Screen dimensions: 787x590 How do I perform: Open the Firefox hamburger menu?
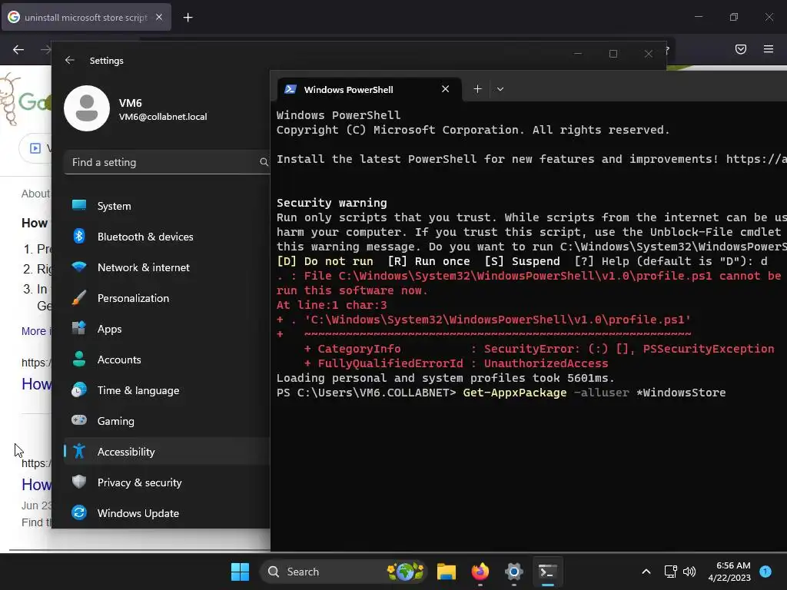pos(769,49)
